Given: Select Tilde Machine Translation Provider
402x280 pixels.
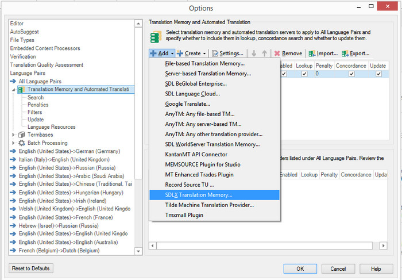Looking at the screenshot, I should click(x=215, y=205).
